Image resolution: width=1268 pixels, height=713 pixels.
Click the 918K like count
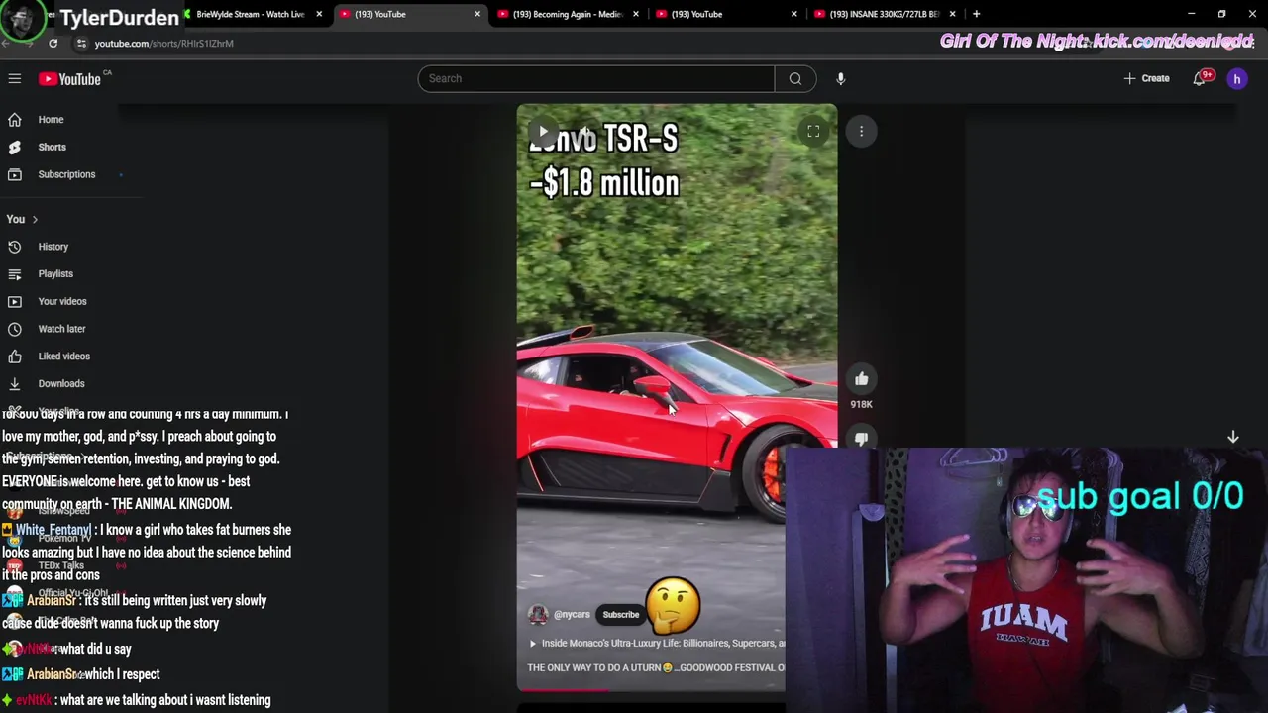tap(861, 404)
